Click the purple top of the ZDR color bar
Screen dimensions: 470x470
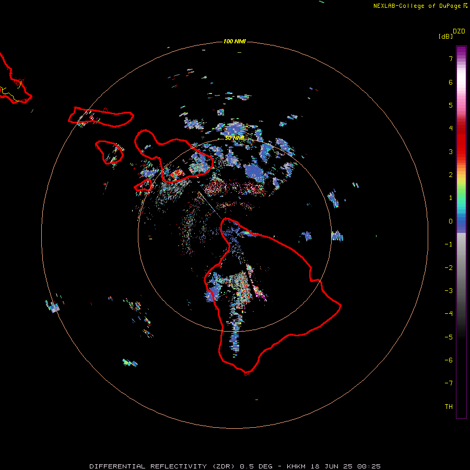click(461, 51)
